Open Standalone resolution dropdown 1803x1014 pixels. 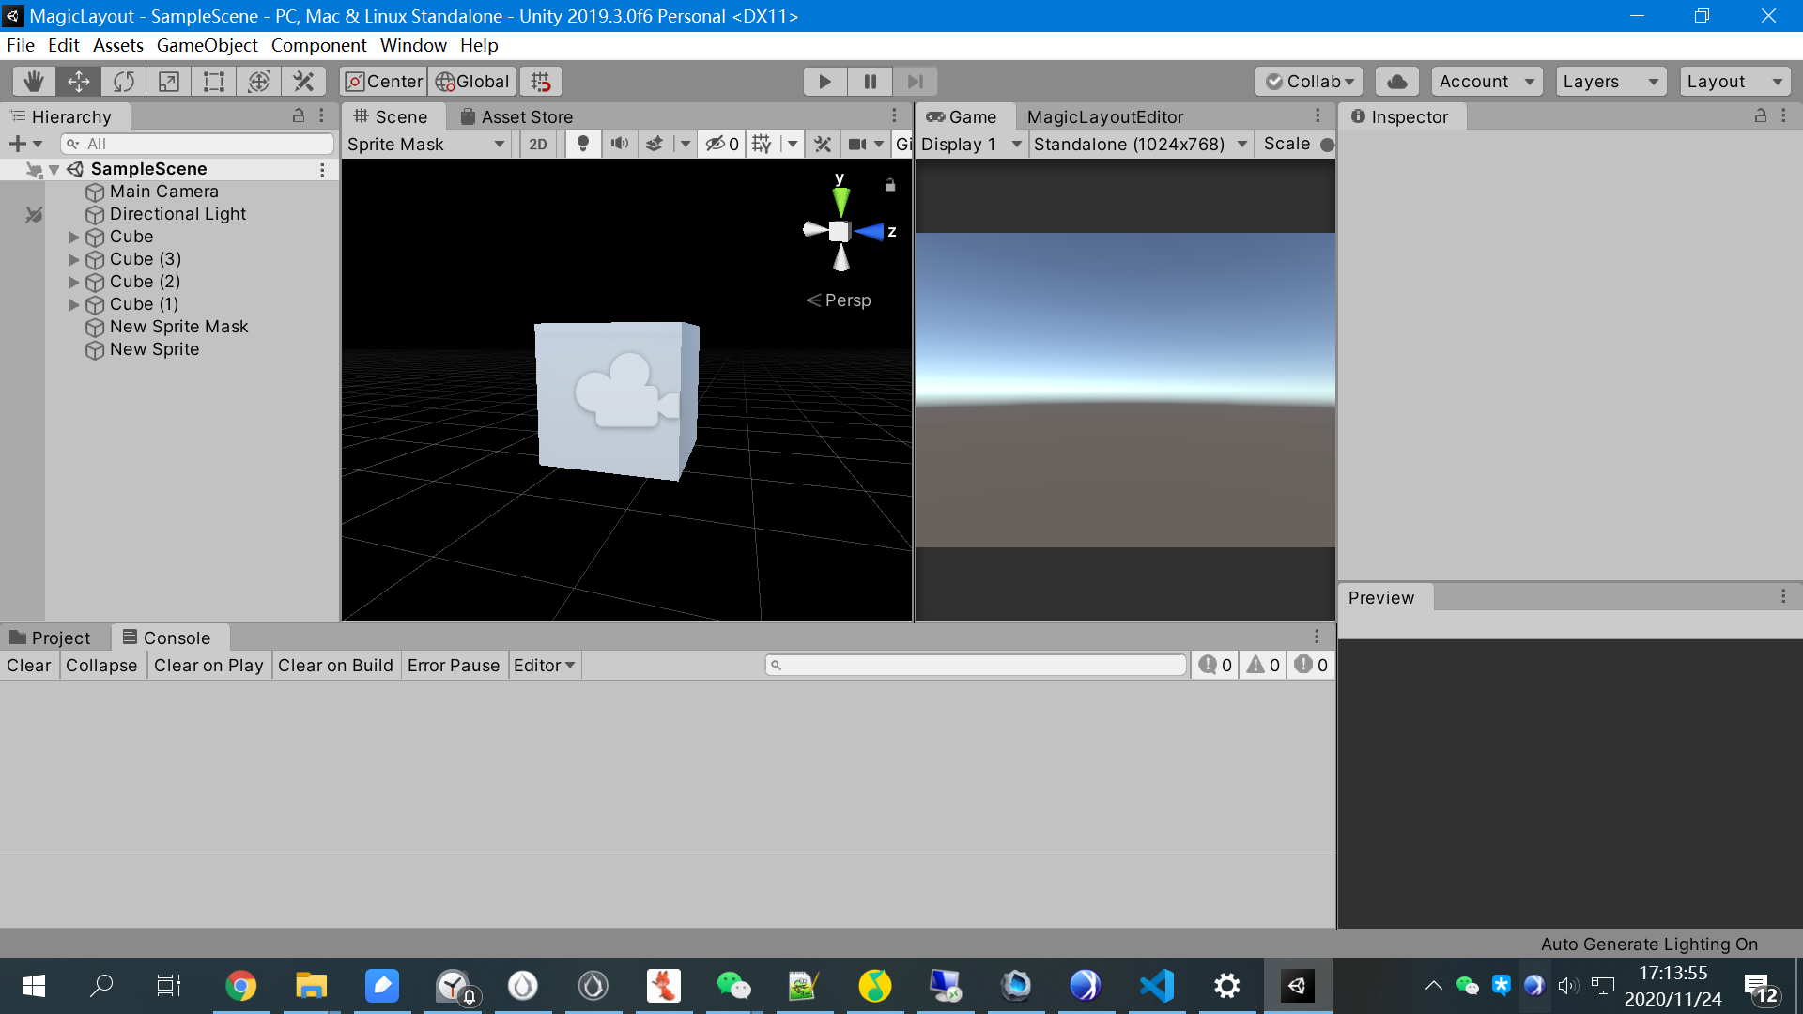click(1140, 144)
